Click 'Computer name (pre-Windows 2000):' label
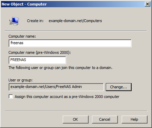 40,52
